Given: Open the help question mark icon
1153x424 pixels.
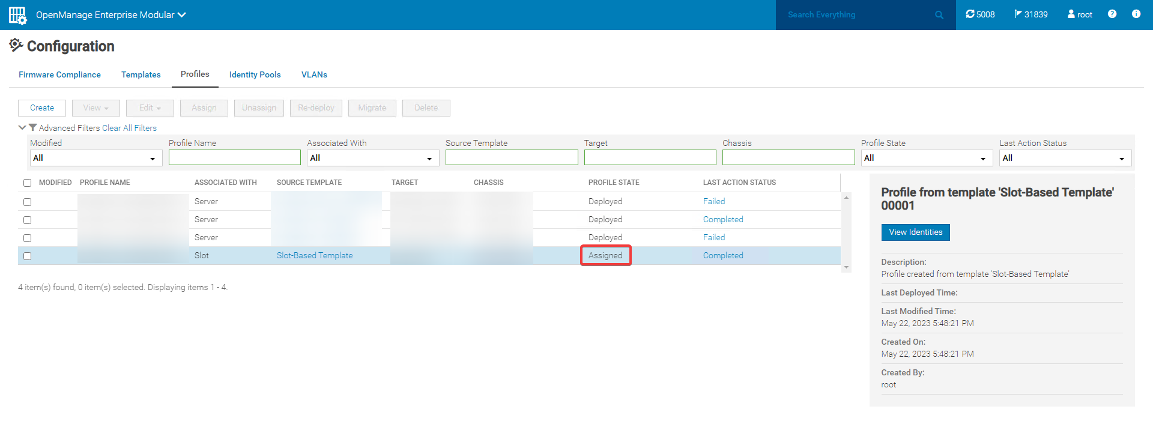Looking at the screenshot, I should [1112, 14].
